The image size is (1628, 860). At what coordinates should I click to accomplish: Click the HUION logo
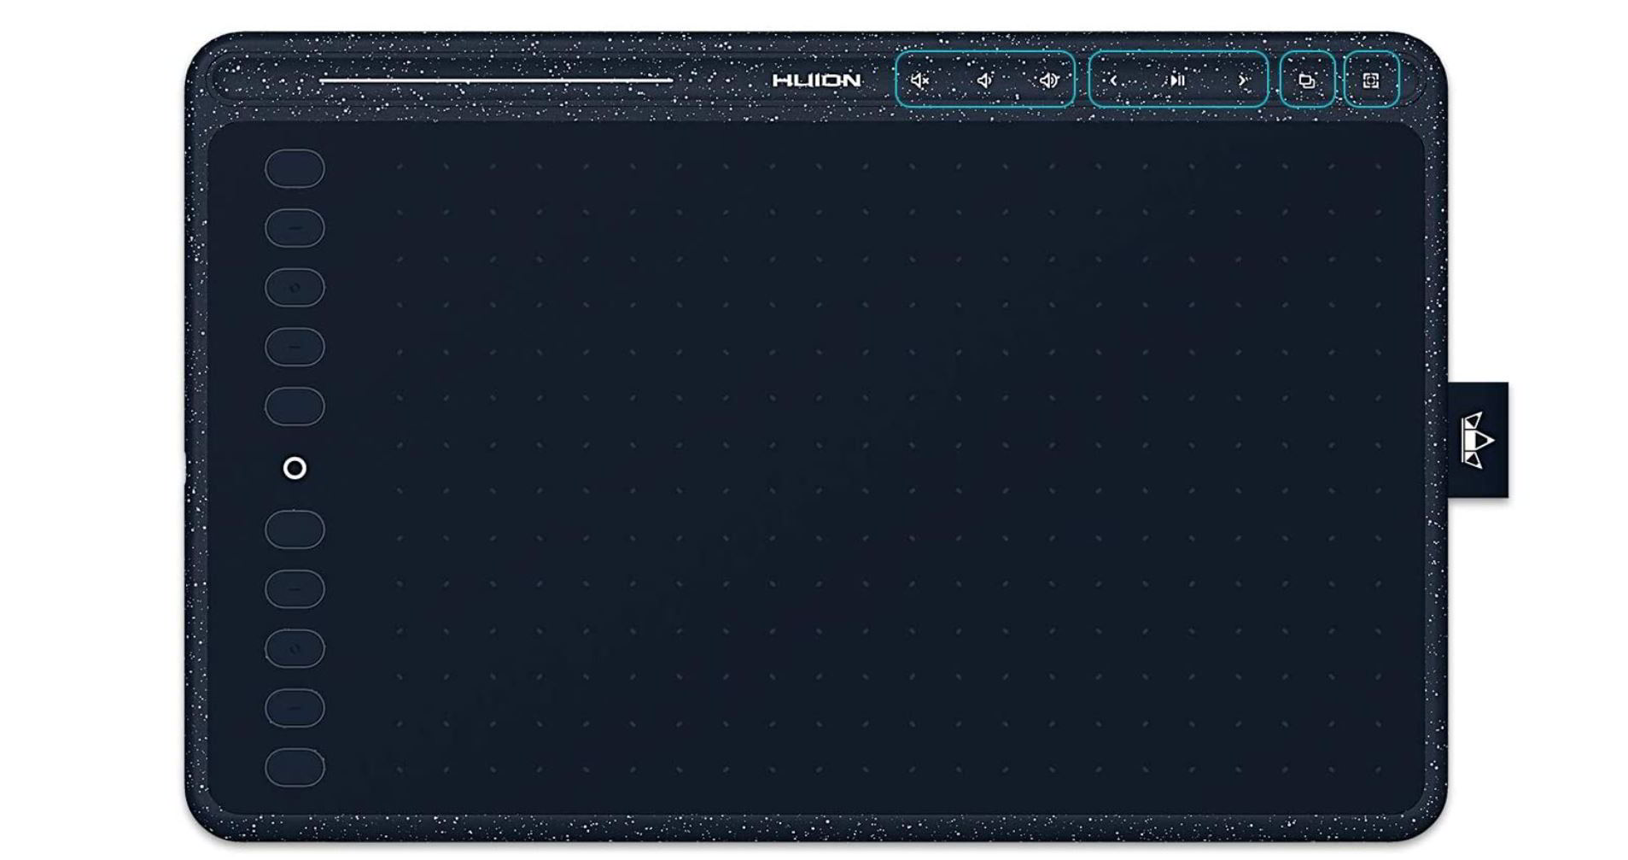816,80
